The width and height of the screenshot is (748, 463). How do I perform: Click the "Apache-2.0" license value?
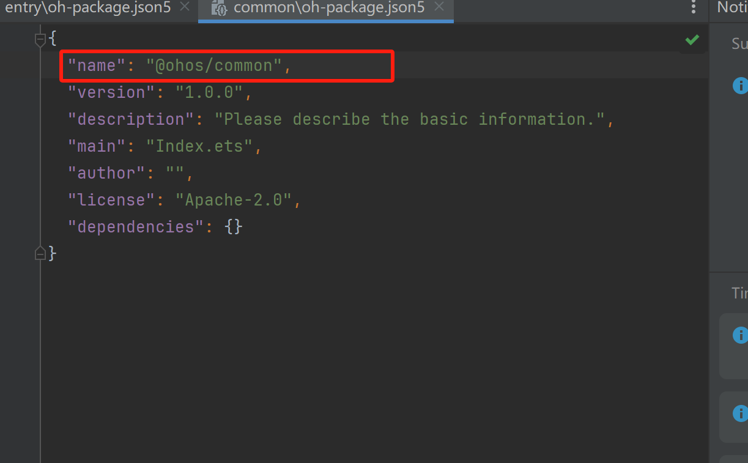(x=234, y=200)
